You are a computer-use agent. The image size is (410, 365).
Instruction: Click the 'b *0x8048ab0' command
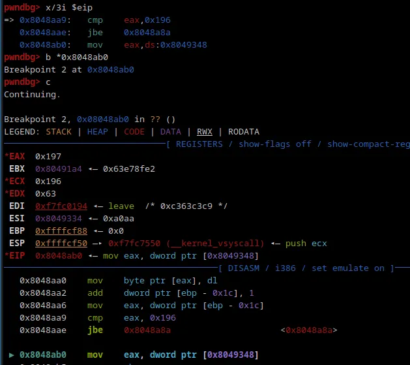77,57
